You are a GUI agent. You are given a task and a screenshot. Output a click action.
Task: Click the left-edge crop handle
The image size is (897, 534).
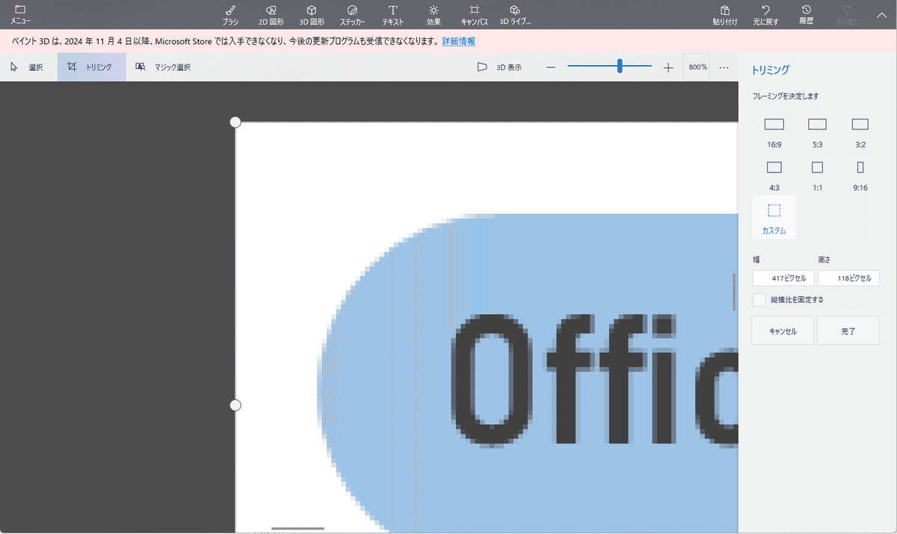[235, 405]
